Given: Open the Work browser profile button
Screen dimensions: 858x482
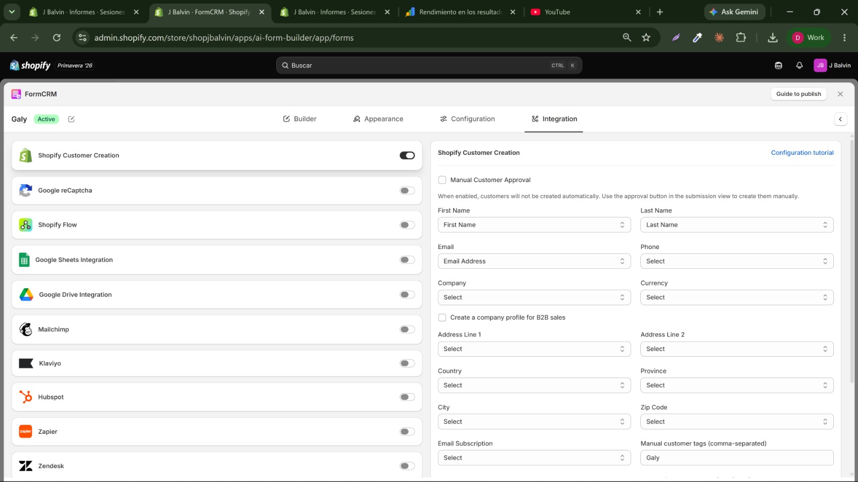Looking at the screenshot, I should point(809,37).
